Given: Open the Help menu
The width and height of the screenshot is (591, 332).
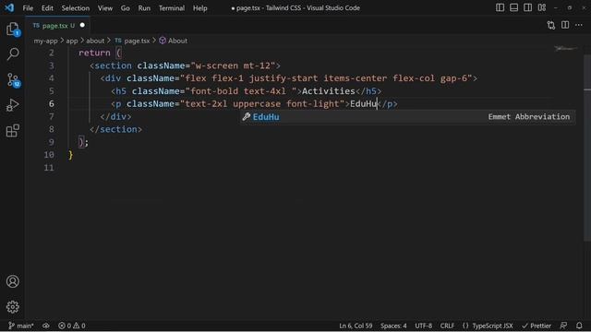Looking at the screenshot, I should 200,8.
